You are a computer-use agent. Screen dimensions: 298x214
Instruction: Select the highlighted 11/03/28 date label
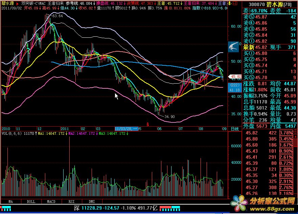127,129
